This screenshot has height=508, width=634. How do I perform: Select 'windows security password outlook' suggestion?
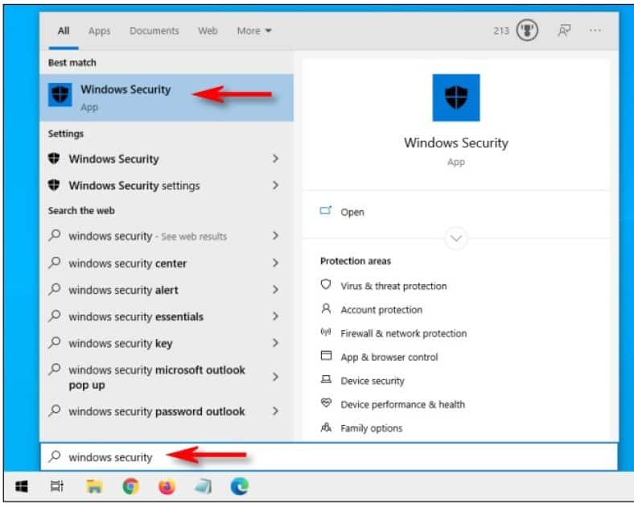tap(167, 411)
